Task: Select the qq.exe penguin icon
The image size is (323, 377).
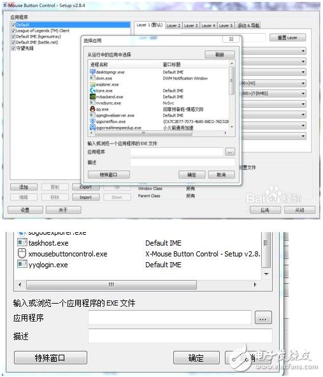Action: [92, 109]
